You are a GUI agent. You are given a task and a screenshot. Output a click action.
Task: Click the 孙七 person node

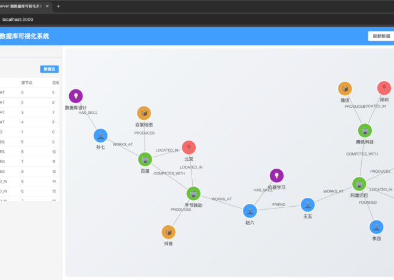pyautogui.click(x=100, y=136)
